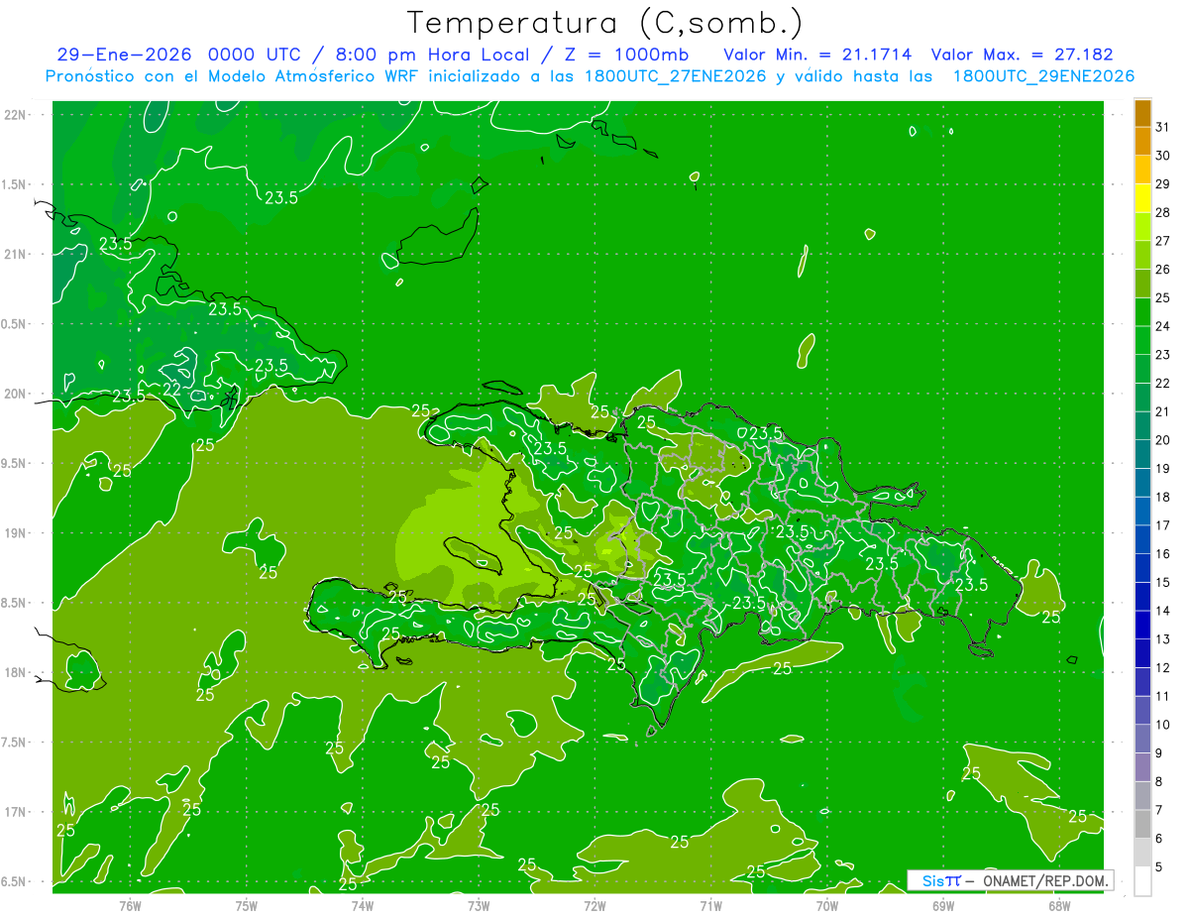1189x919 pixels.
Task: Click the '74W' longitude axis label
Action: (363, 905)
